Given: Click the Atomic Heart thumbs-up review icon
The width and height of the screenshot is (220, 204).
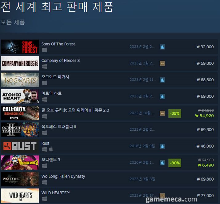Looking at the screenshot, I should 162,96.
